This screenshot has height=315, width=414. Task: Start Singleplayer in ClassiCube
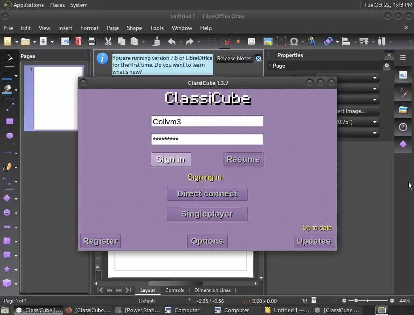[x=207, y=214]
